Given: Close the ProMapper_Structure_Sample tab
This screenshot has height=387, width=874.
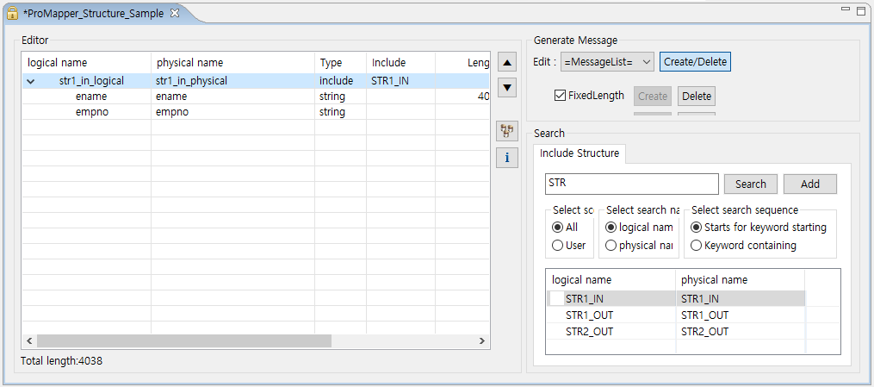Looking at the screenshot, I should 175,14.
